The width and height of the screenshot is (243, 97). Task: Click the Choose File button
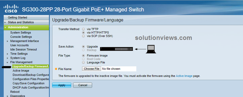(92, 69)
